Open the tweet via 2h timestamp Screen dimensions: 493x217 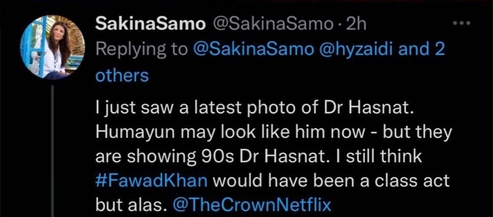[x=356, y=24]
